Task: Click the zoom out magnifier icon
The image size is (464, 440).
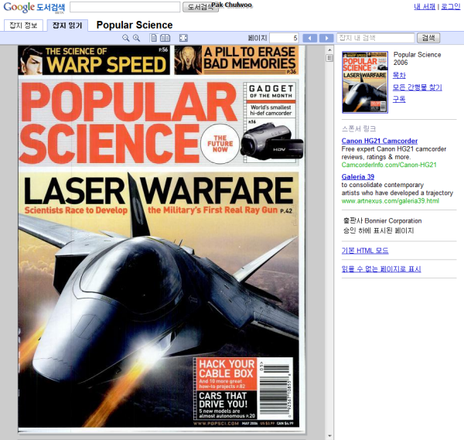Action: (x=126, y=38)
